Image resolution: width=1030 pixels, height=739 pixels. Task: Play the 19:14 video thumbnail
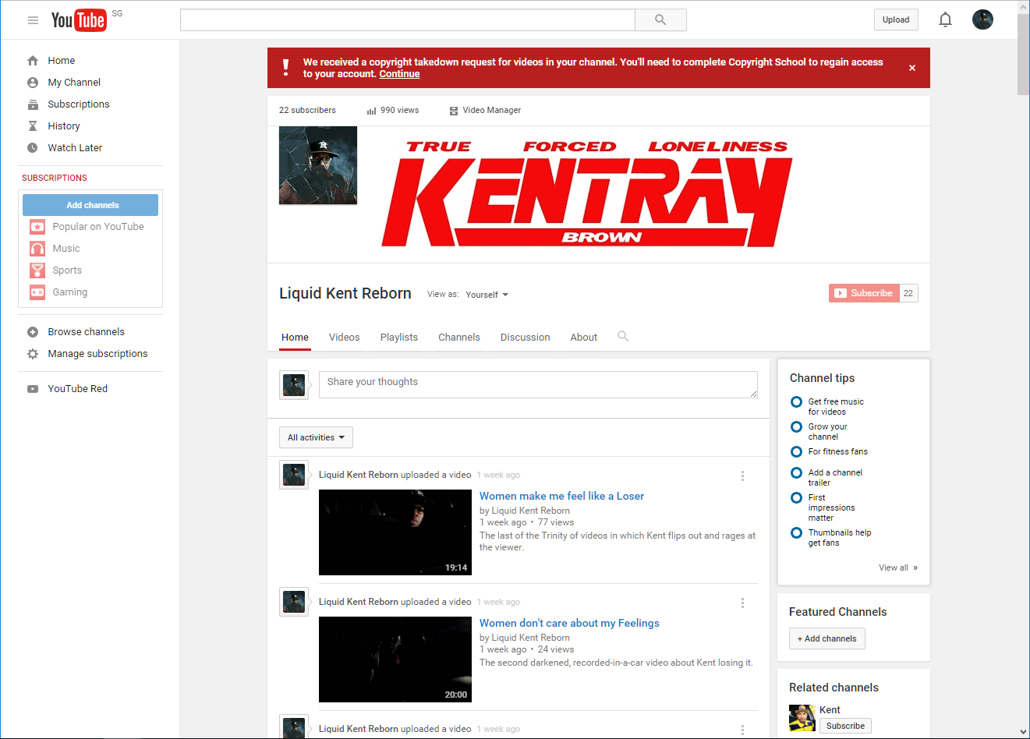[x=395, y=532]
